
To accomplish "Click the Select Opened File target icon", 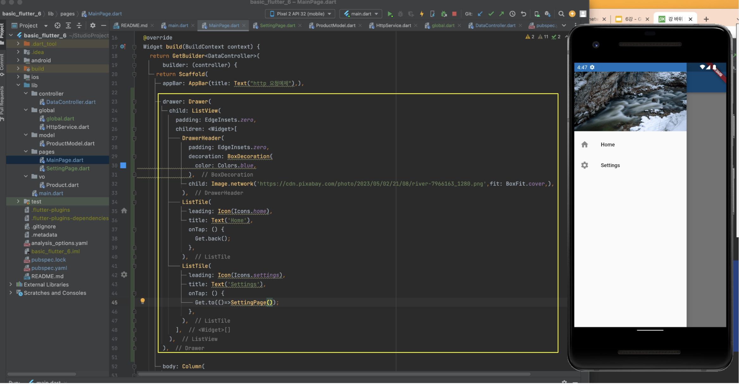I will pyautogui.click(x=57, y=26).
